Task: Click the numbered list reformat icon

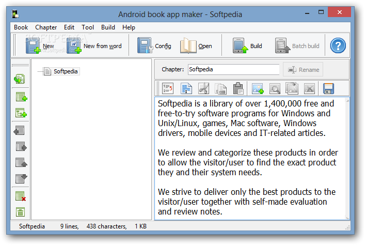Action: tap(168, 88)
